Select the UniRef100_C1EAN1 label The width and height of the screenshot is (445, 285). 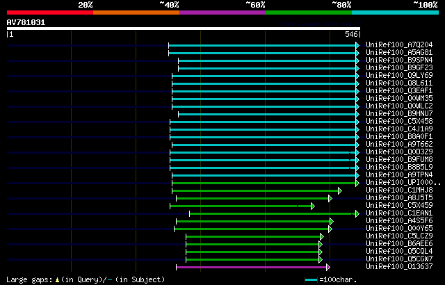tap(399, 213)
